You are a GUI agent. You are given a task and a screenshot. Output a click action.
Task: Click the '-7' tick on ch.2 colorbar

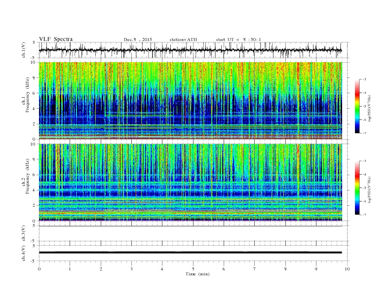(x=364, y=215)
